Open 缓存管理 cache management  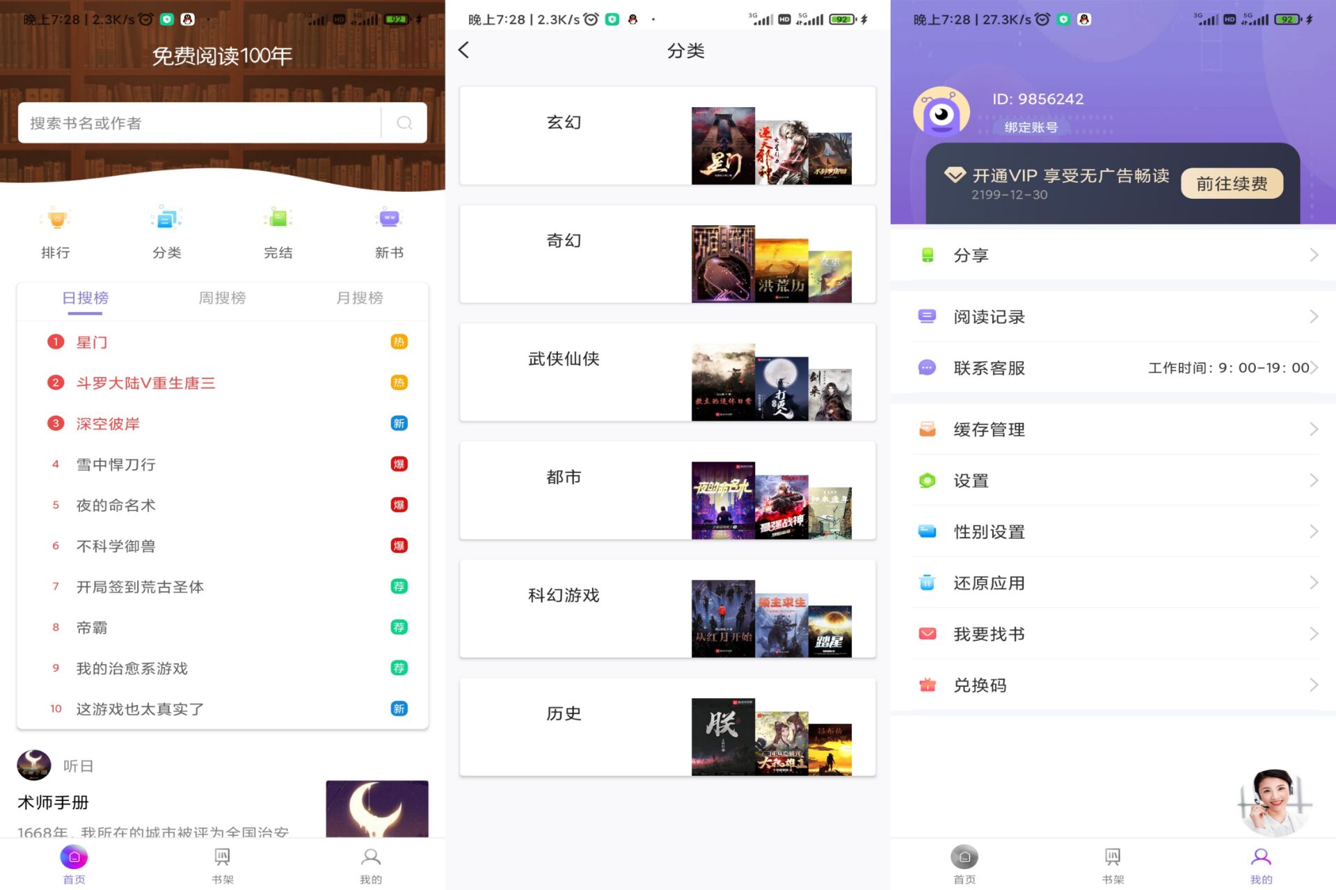989,429
